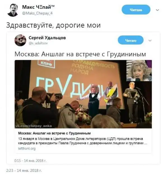Click the Сергей Удальцов display name
The image size is (168, 174).
pyautogui.click(x=47, y=38)
